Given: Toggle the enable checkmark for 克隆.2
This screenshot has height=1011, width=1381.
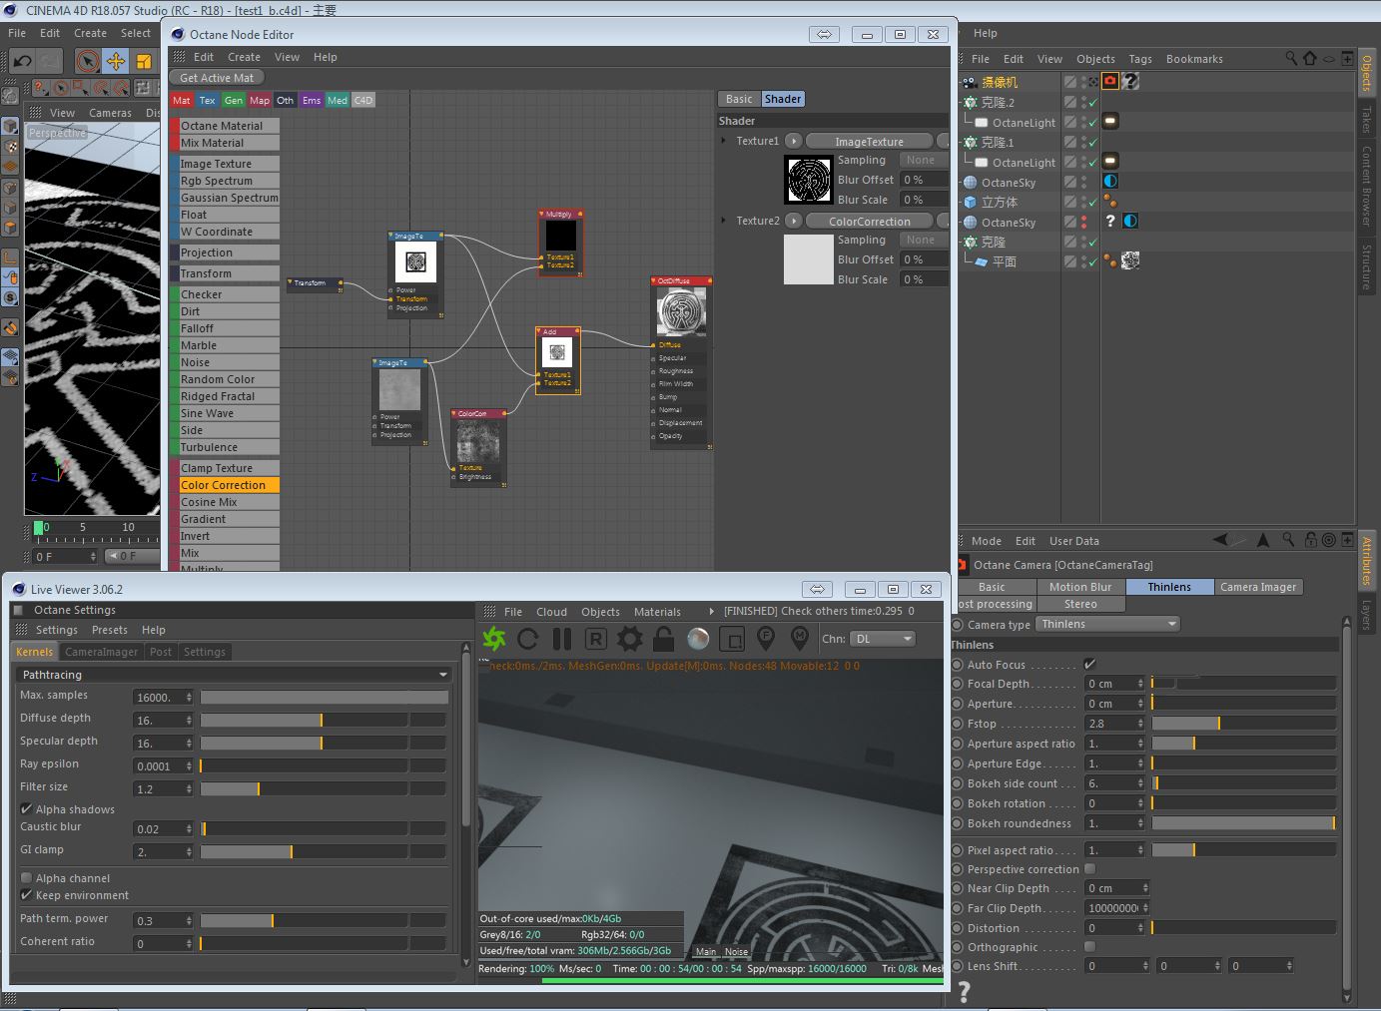Looking at the screenshot, I should [1093, 102].
